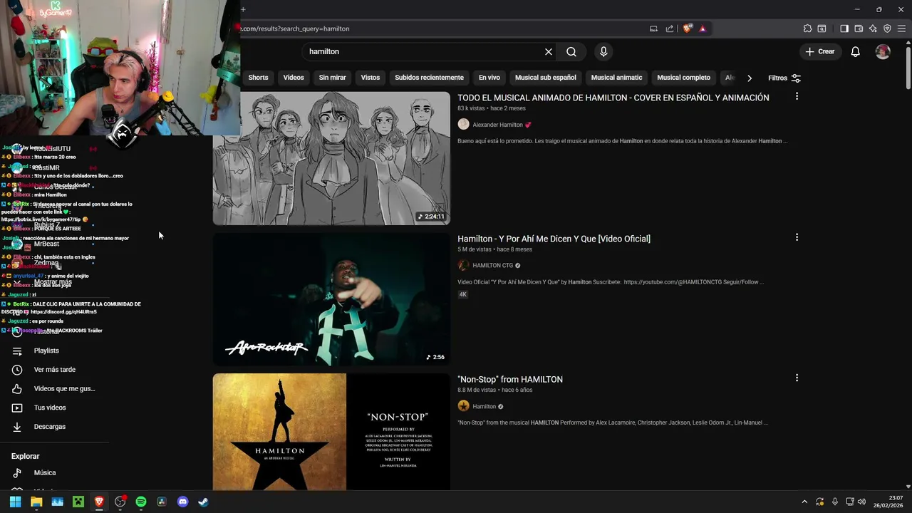Open Brave VPN shield icon

(887, 28)
